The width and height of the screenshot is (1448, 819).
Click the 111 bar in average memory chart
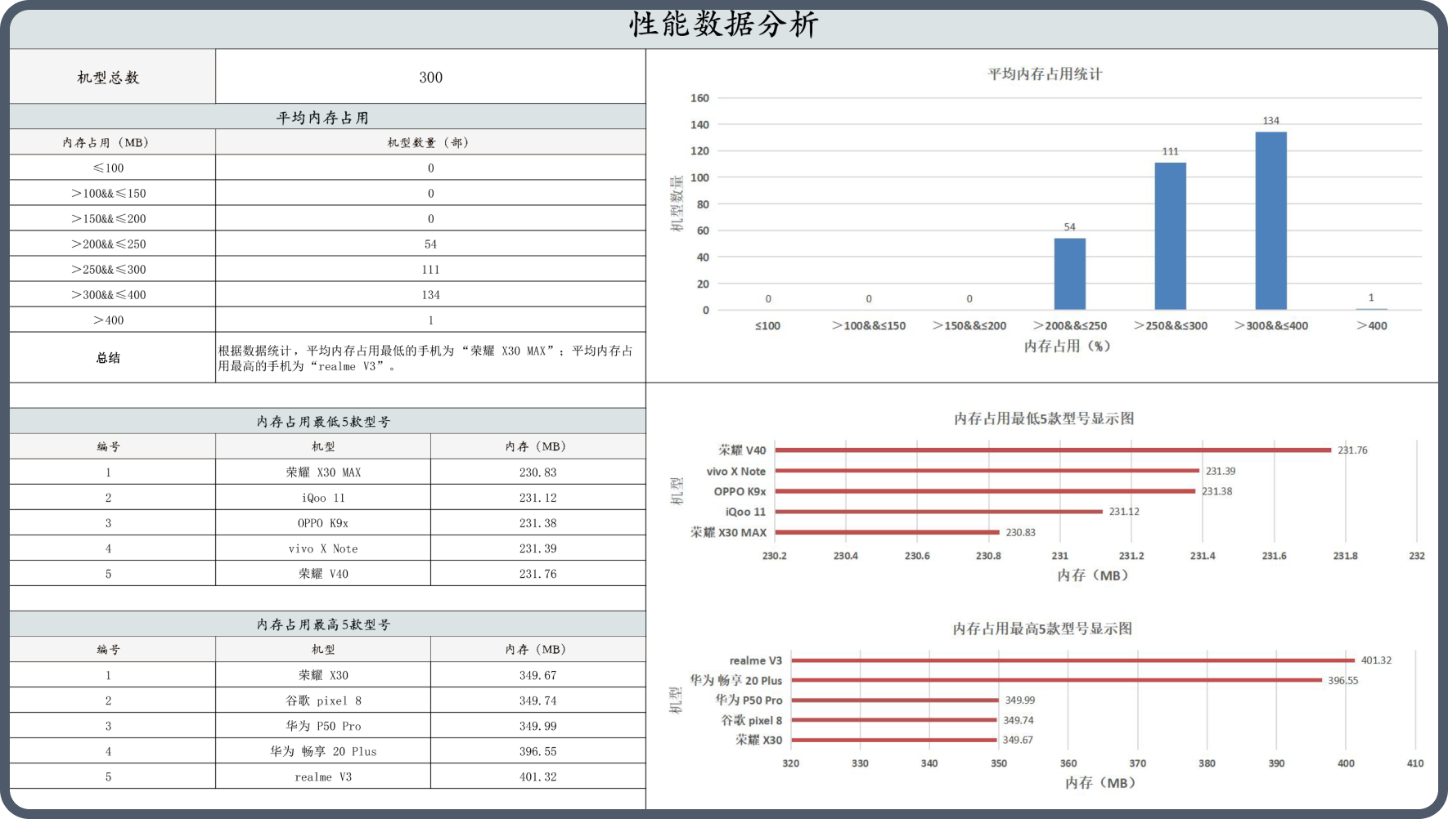coord(1170,236)
